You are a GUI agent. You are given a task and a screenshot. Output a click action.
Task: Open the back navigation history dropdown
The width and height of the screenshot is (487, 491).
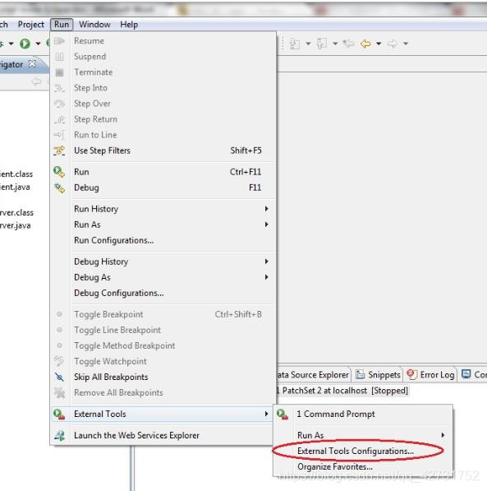click(x=379, y=44)
